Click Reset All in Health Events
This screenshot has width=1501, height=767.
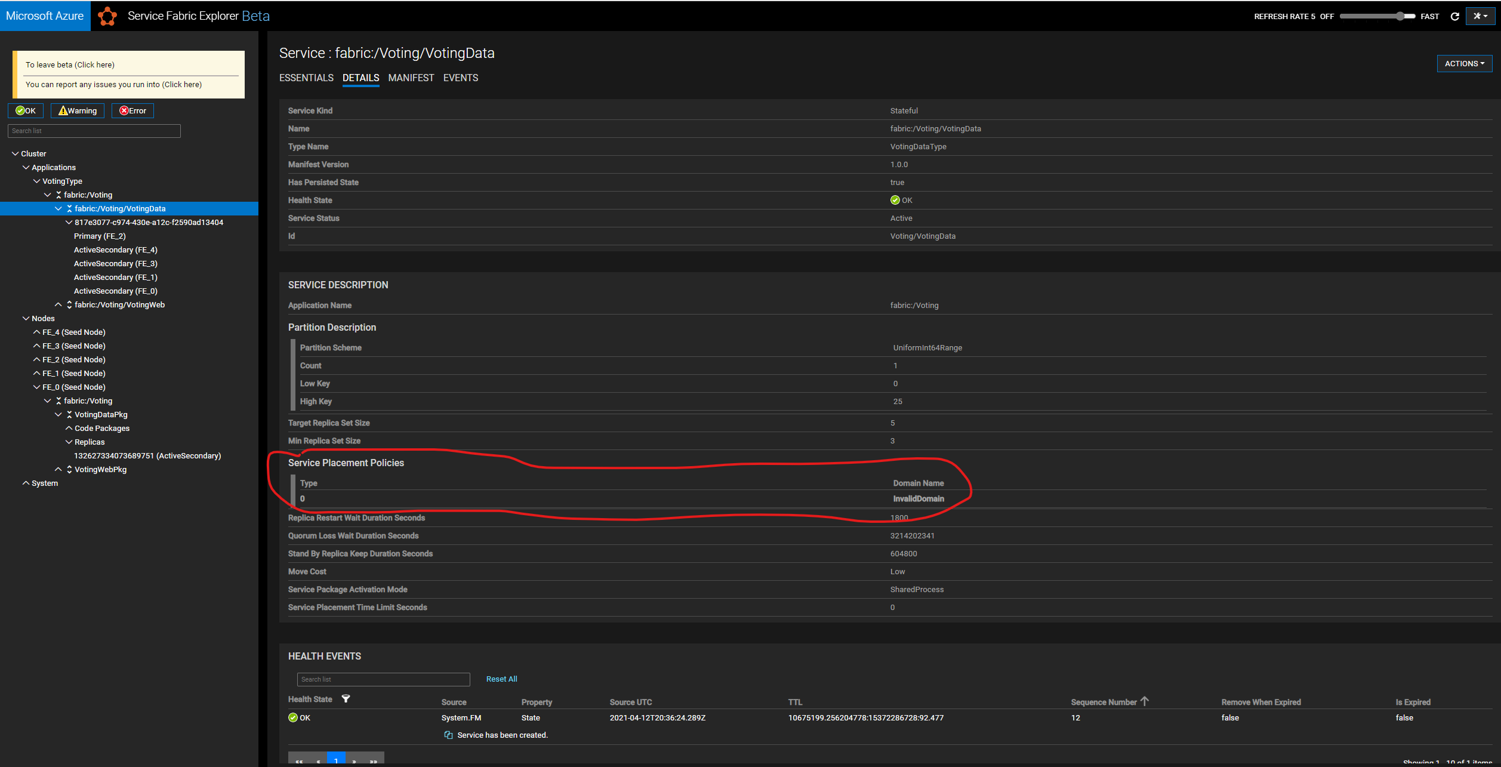pos(501,679)
